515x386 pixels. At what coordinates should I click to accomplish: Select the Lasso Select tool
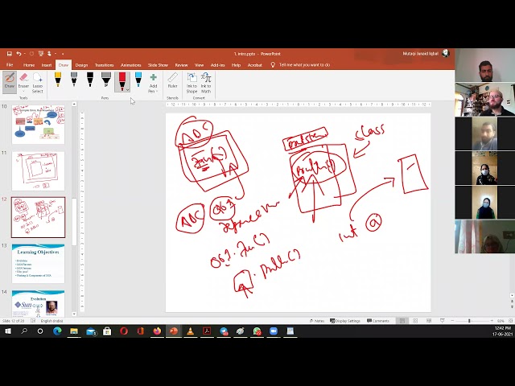[38, 83]
